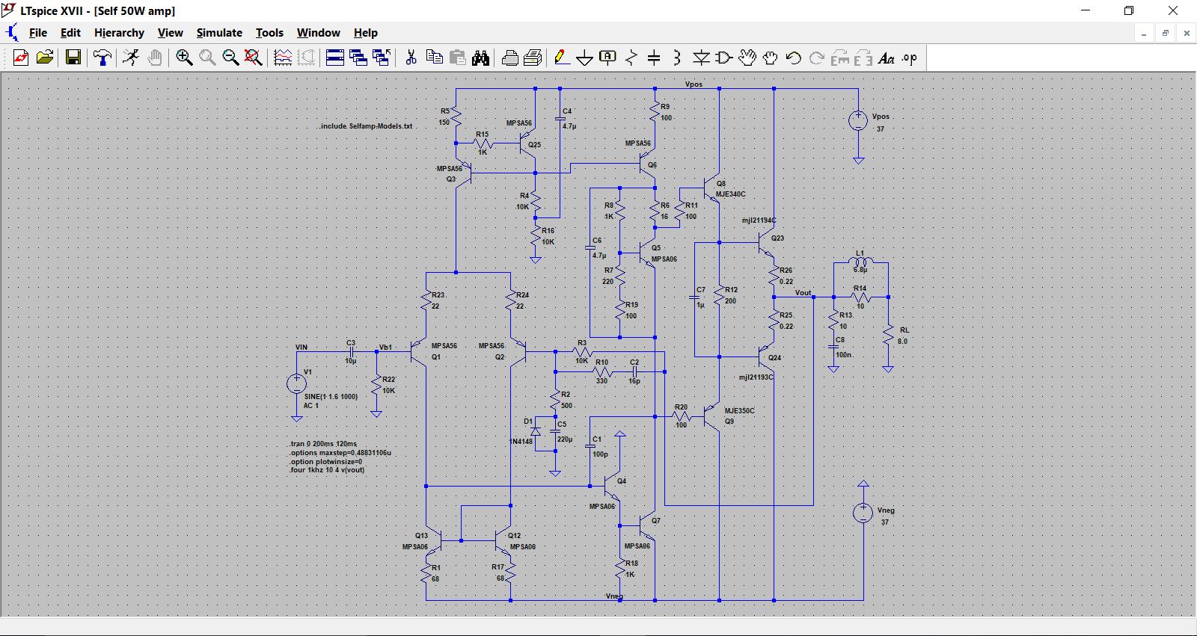Click the RL load resistor symbol
Image resolution: width=1197 pixels, height=636 pixels.
pyautogui.click(x=888, y=336)
